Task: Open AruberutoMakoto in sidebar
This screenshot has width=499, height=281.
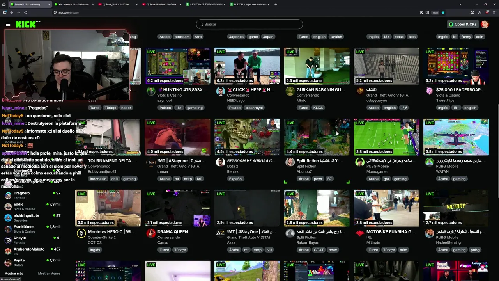Action: pyautogui.click(x=33, y=251)
